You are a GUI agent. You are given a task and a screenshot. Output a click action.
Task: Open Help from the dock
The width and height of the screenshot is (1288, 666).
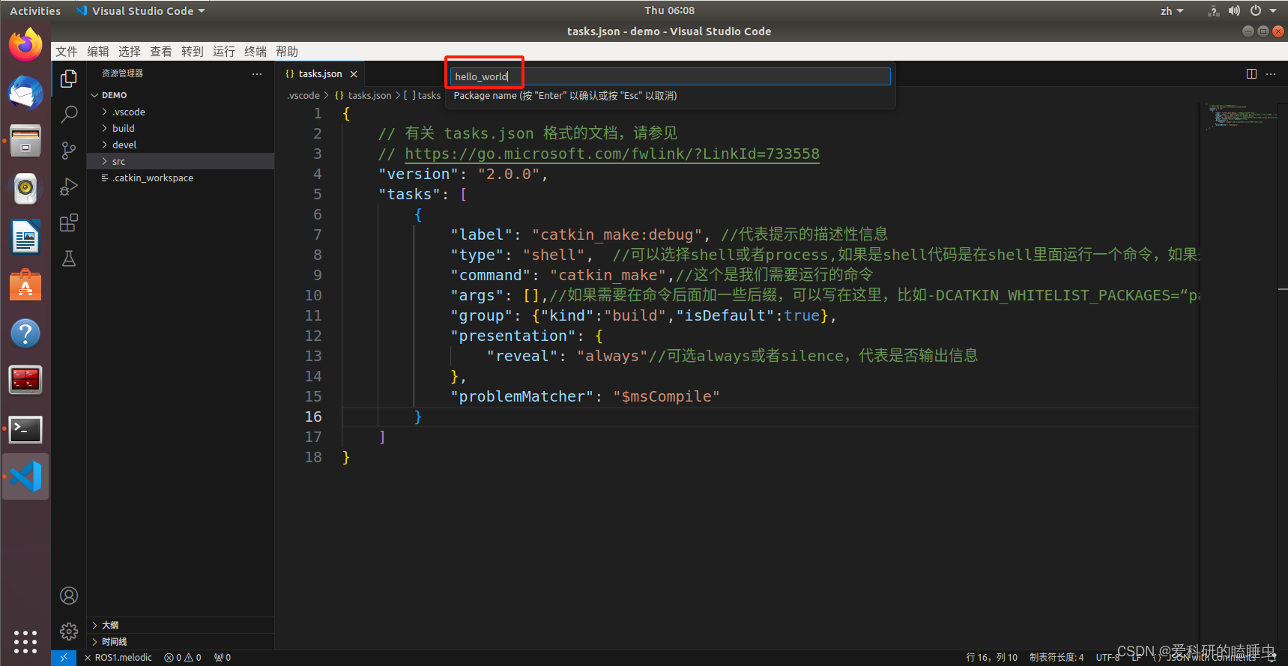pyautogui.click(x=25, y=333)
